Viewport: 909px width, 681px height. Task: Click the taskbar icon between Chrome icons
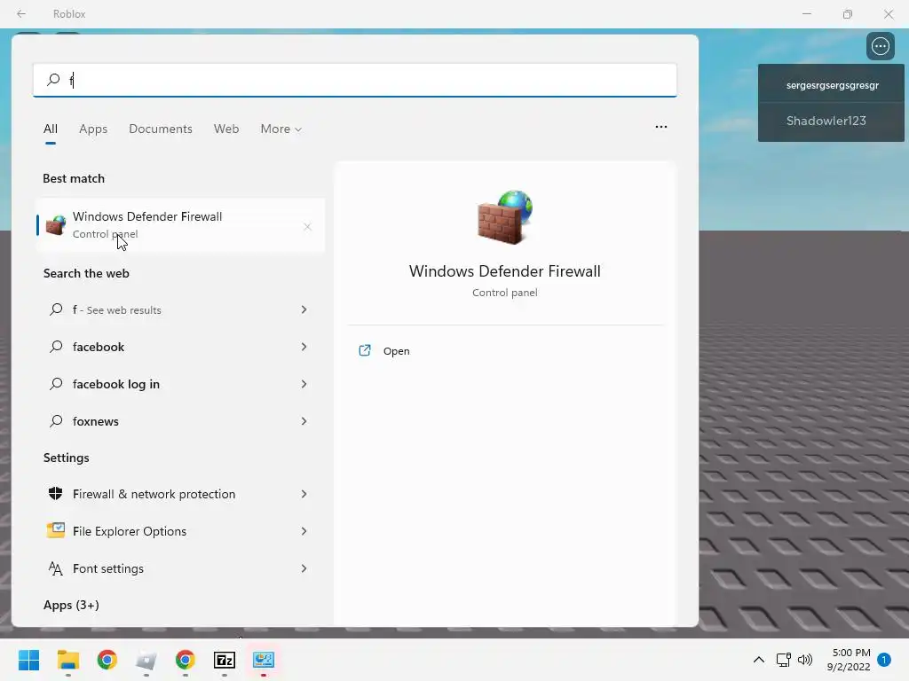(x=146, y=660)
